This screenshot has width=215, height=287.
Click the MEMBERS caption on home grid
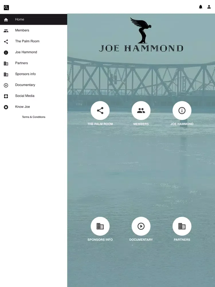tap(141, 124)
